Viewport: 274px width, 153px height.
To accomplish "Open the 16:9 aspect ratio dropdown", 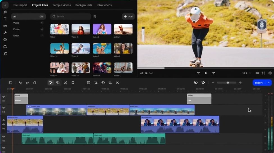I will point(246,73).
